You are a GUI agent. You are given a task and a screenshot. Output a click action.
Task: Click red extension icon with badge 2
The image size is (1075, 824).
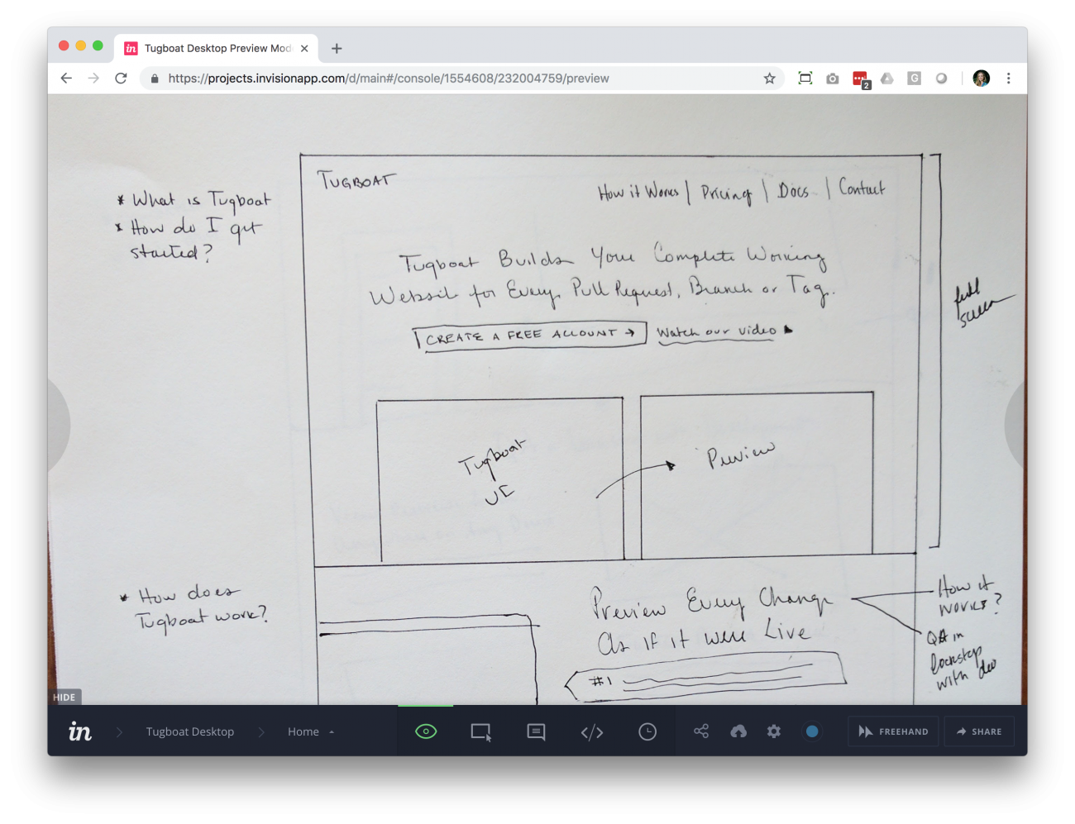861,79
